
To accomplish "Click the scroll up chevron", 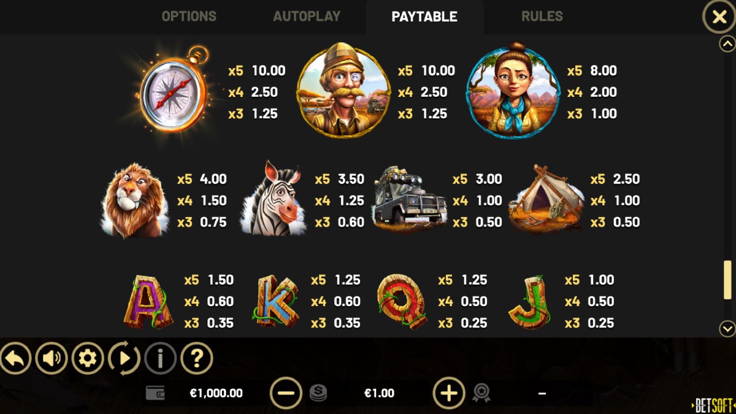I will [x=727, y=44].
